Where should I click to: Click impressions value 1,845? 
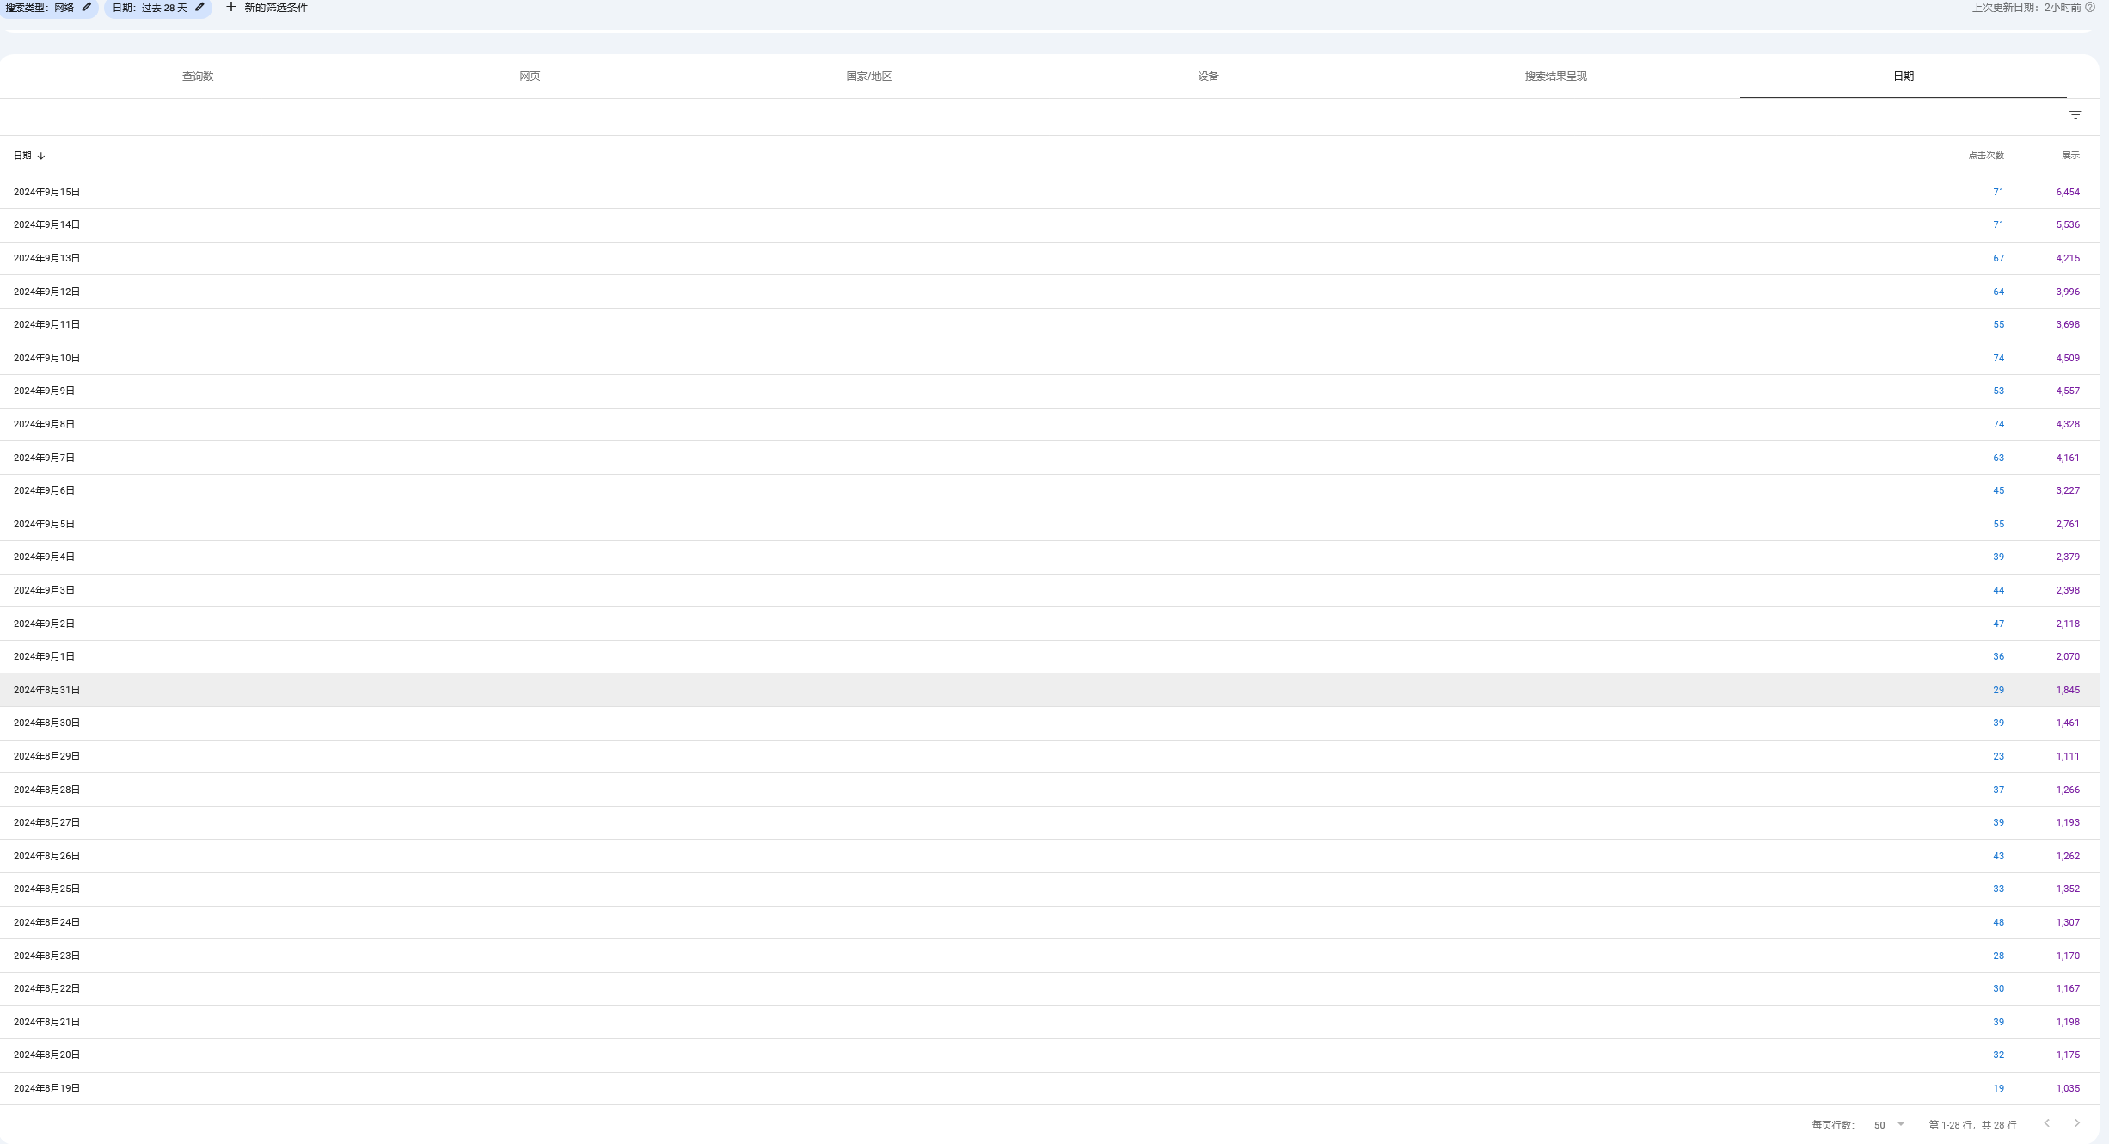click(2068, 690)
